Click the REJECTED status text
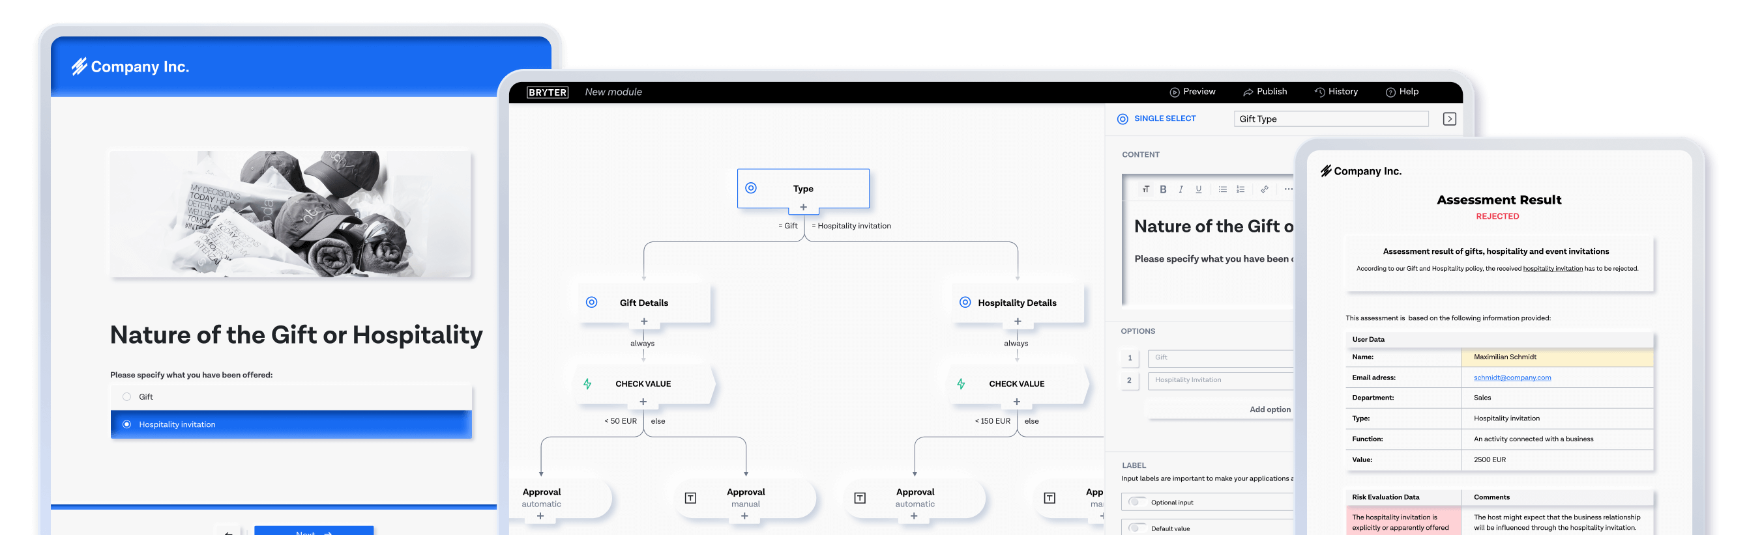The width and height of the screenshot is (1747, 535). (x=1497, y=217)
